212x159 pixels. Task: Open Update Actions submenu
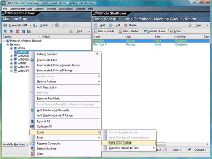(x=65, y=82)
